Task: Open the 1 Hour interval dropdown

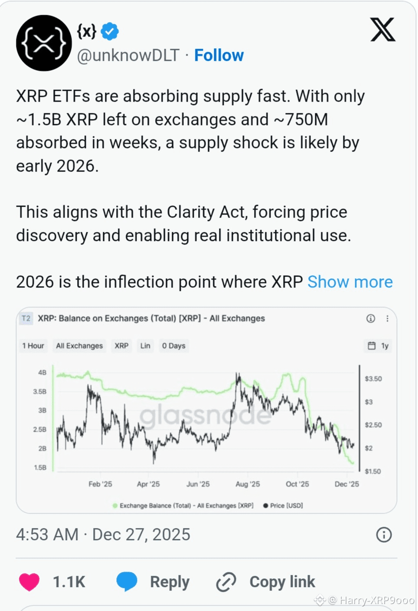Action: click(33, 346)
